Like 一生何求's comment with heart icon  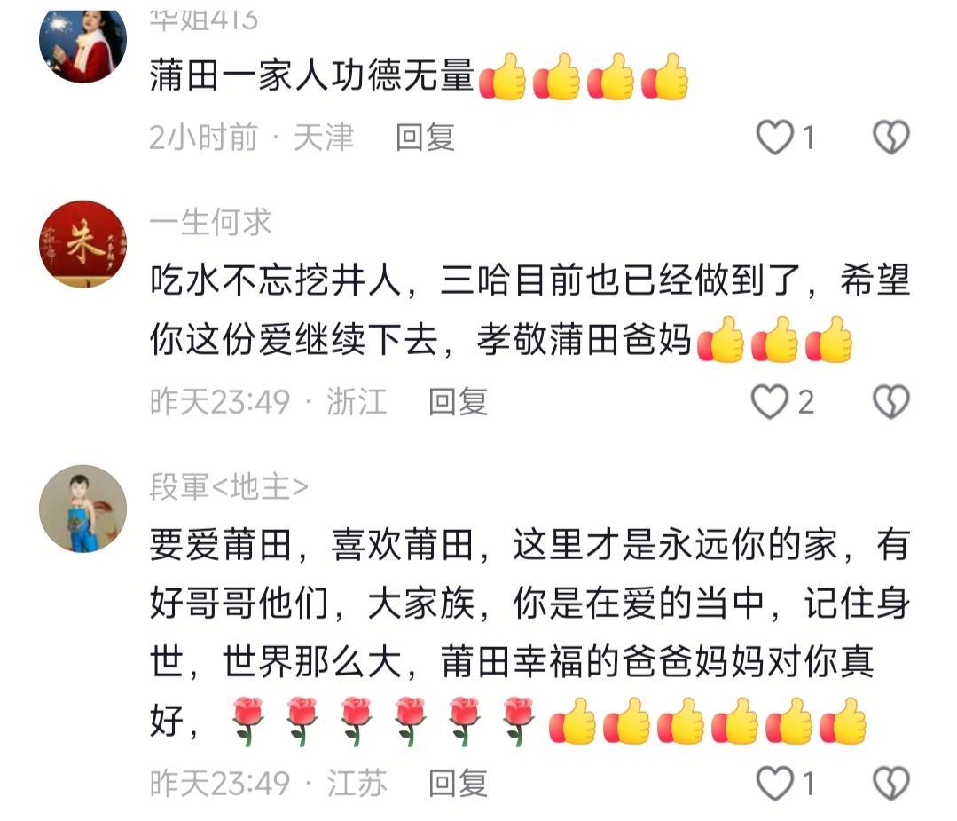point(770,402)
